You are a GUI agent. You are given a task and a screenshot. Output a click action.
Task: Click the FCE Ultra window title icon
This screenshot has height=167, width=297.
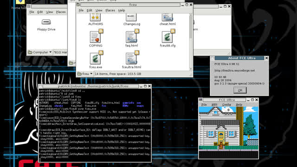point(200,100)
